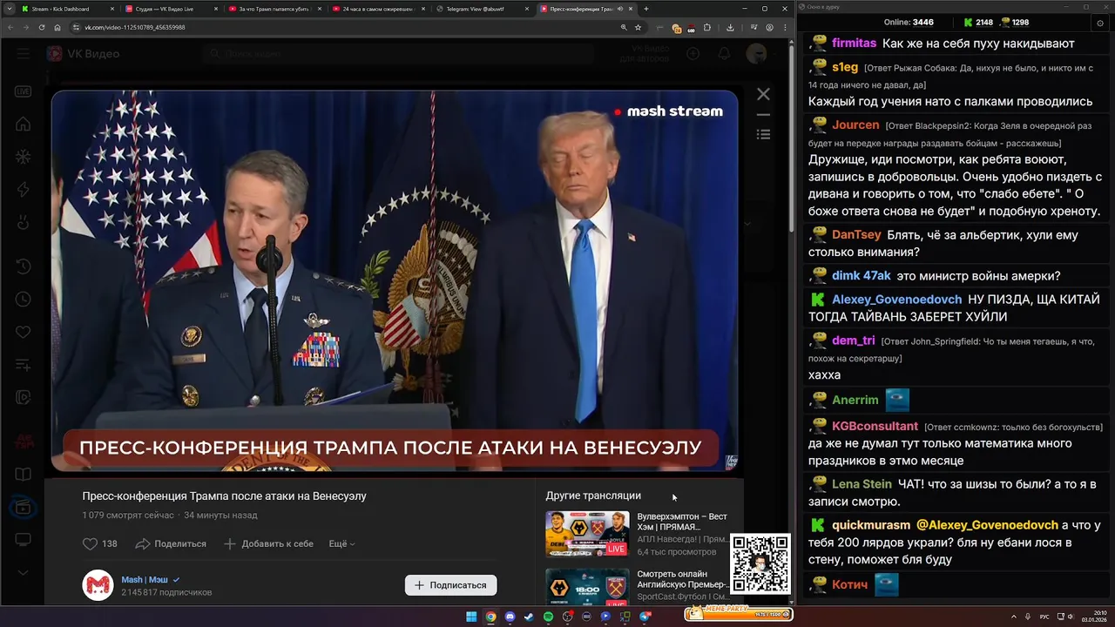
Task: Open Steam from the taskbar
Action: pyautogui.click(x=529, y=617)
